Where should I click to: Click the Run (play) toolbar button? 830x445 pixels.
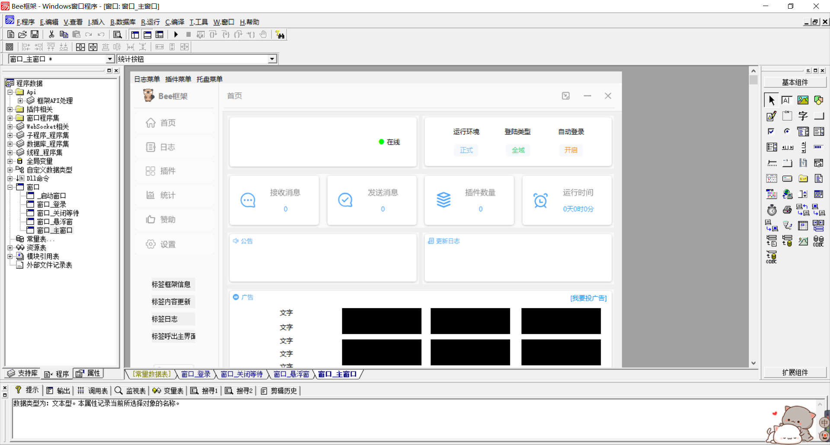[176, 35]
